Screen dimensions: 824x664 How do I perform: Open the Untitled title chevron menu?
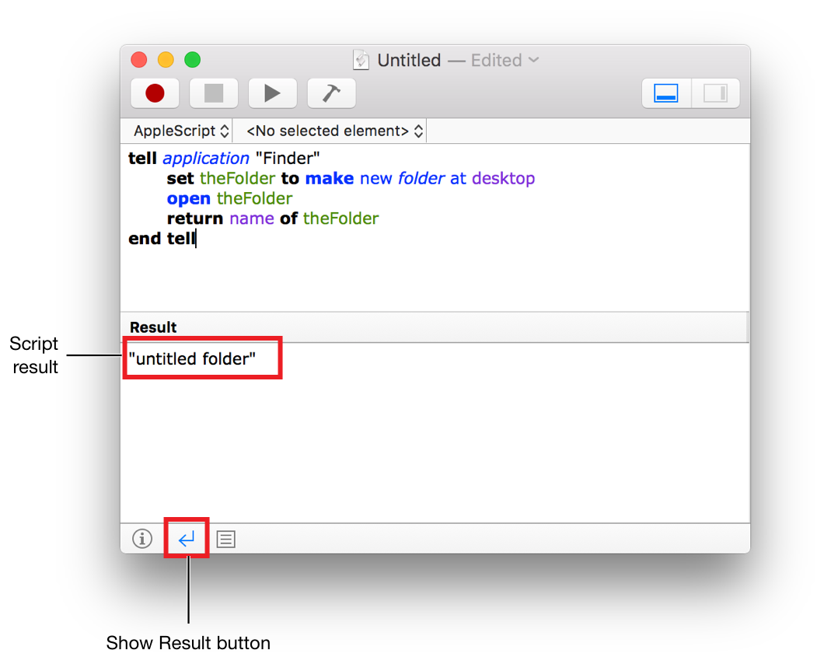534,60
